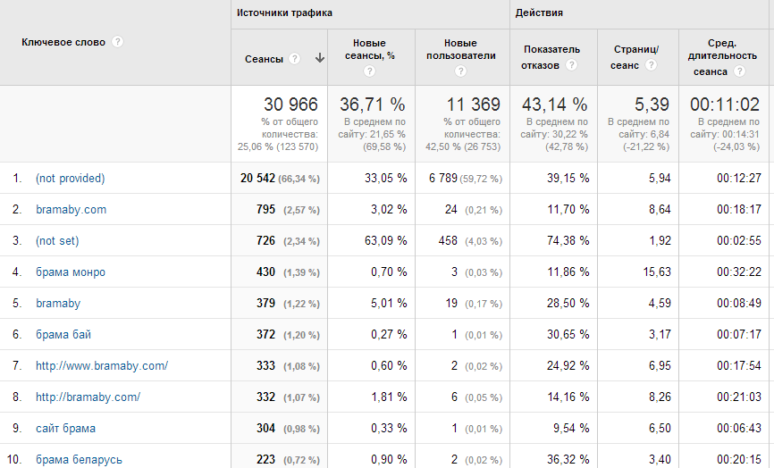
Task: Open the bramaby.com keyword link
Action: pyautogui.click(x=71, y=210)
